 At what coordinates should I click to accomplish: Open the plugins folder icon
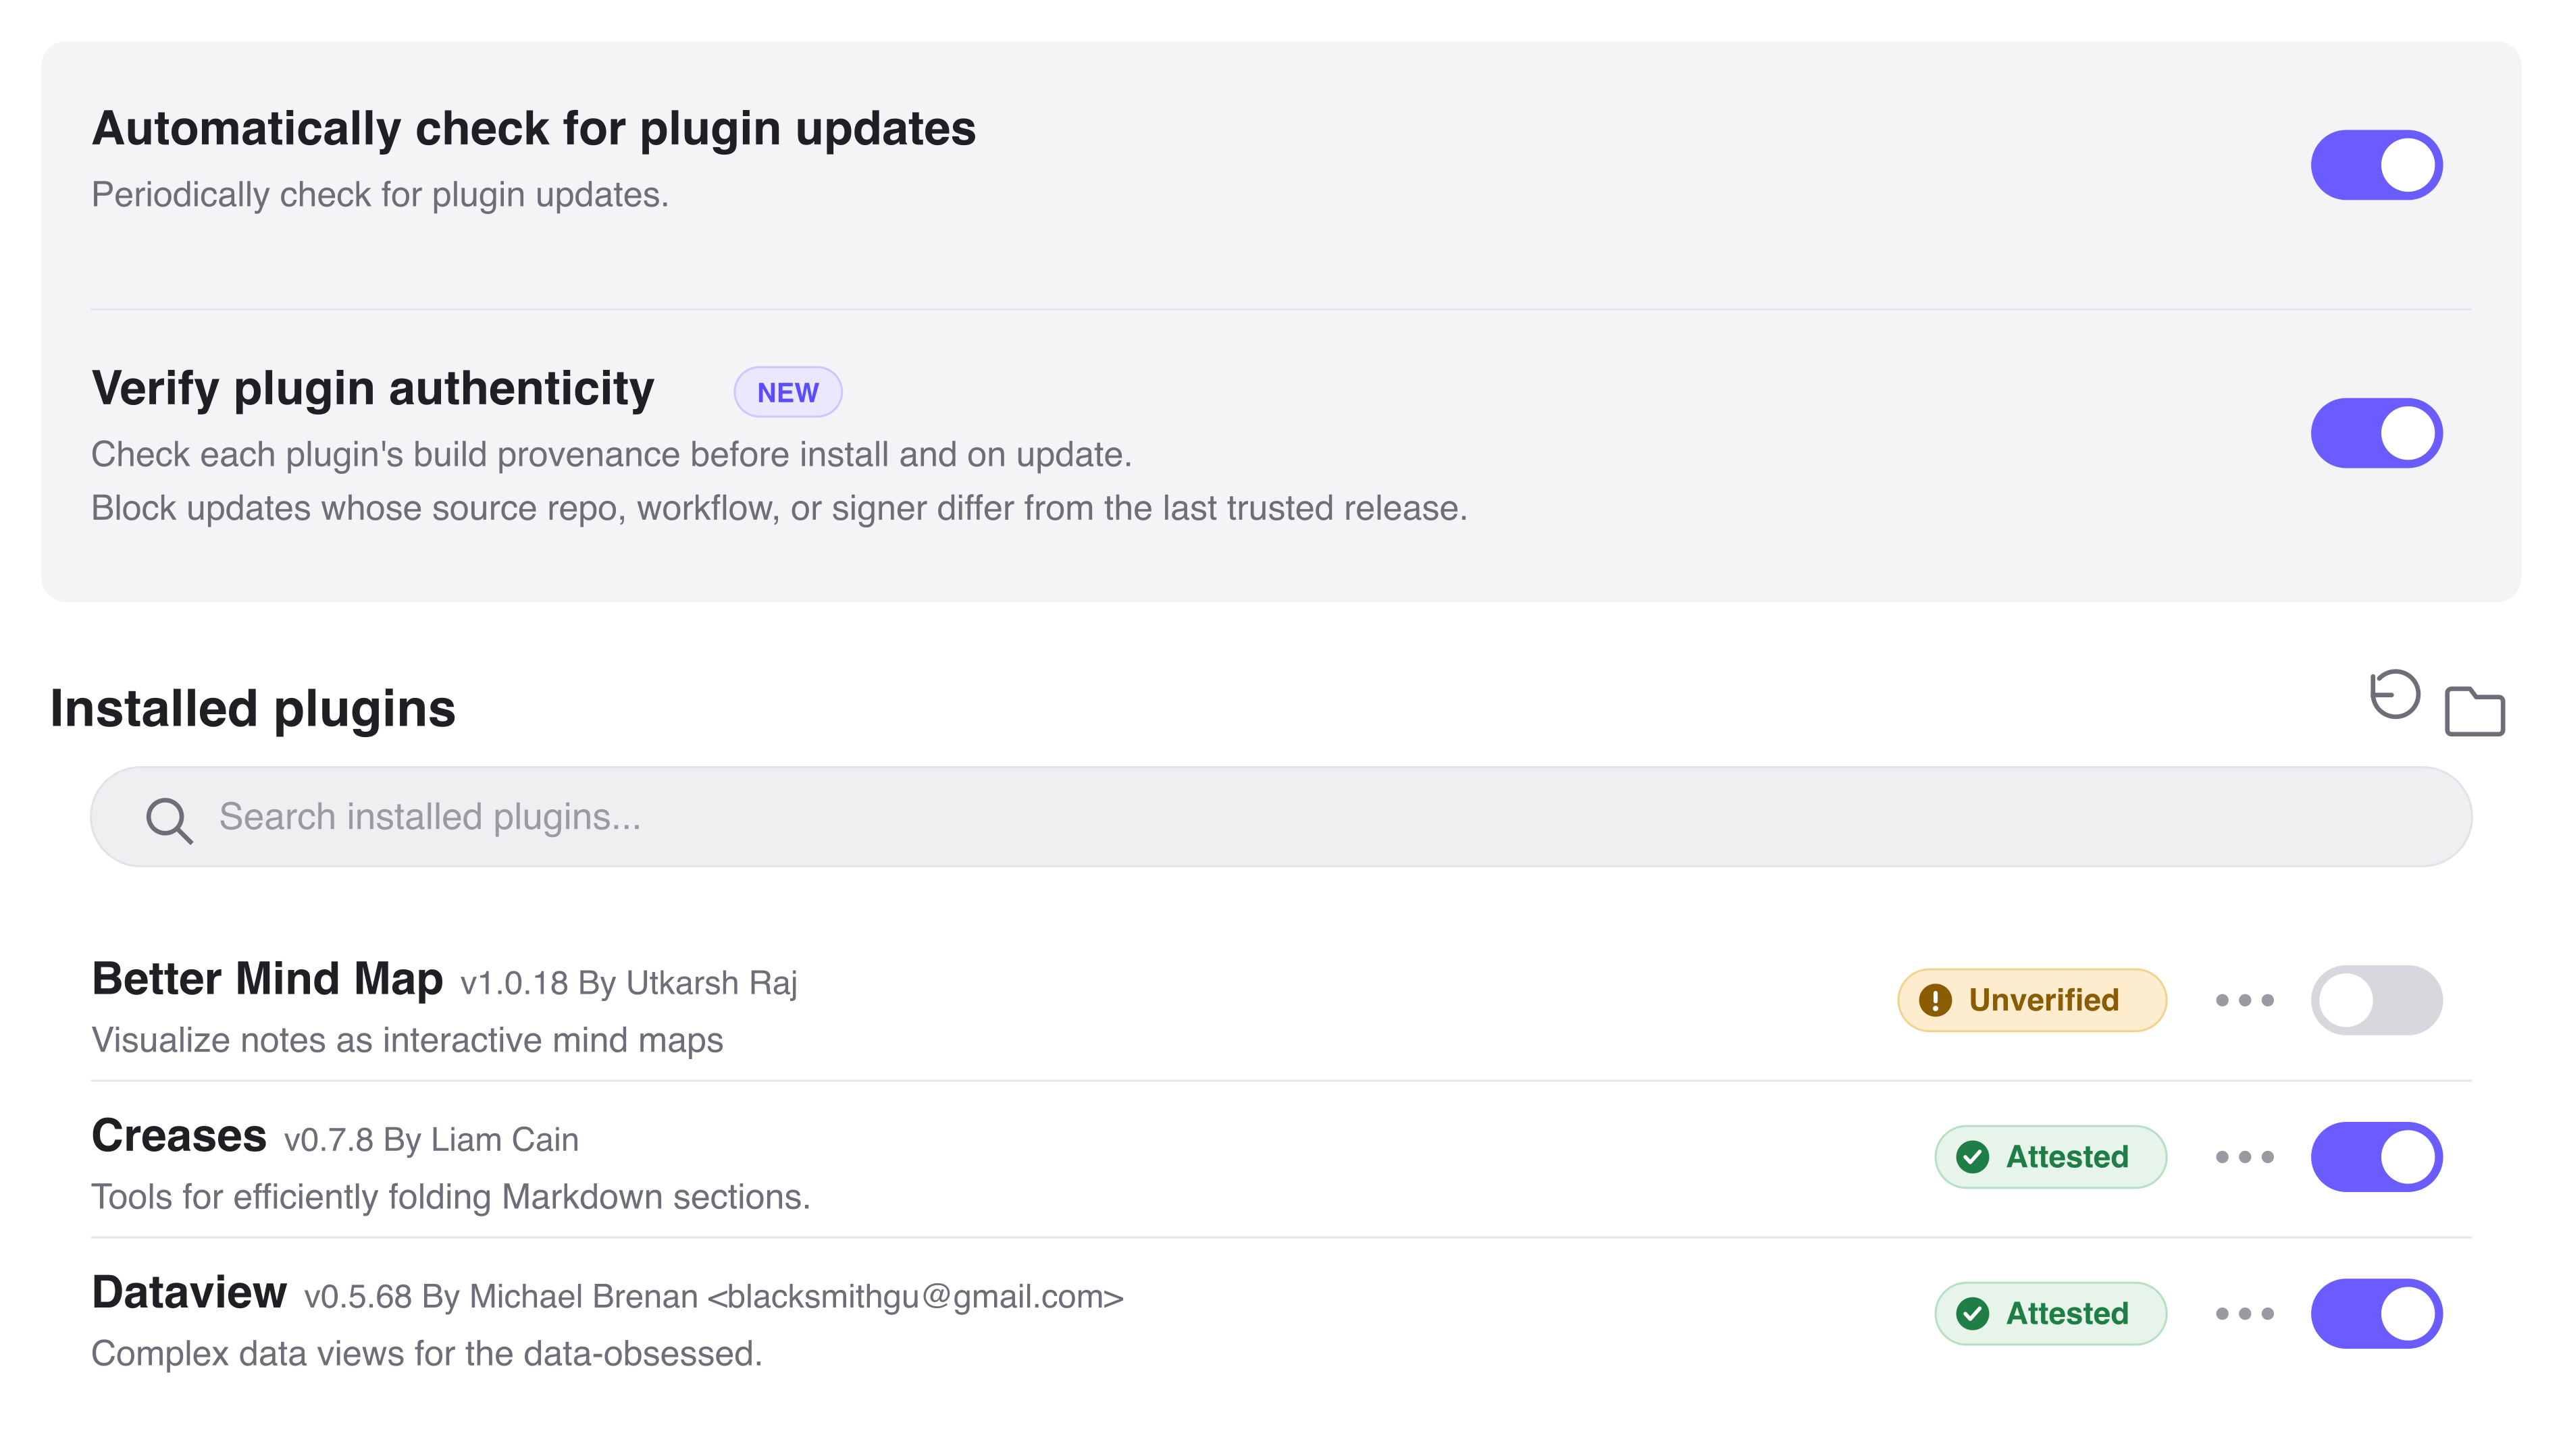(x=2474, y=711)
